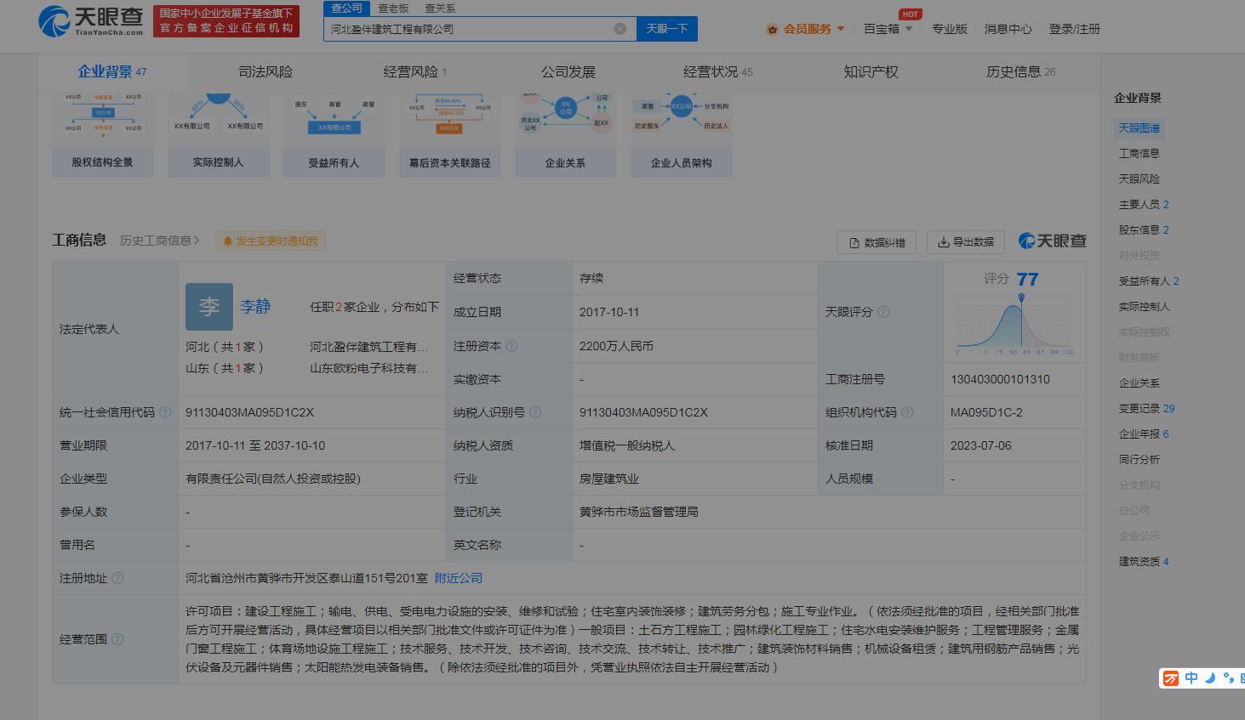Jump to 企业年报 in sidebar

(1143, 434)
